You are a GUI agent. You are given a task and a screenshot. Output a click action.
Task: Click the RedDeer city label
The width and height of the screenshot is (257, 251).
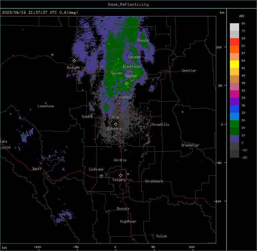coord(131,76)
